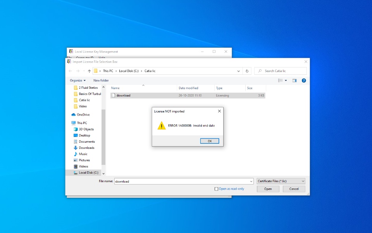Select the download license file row
This screenshot has width=372, height=233.
[x=188, y=95]
